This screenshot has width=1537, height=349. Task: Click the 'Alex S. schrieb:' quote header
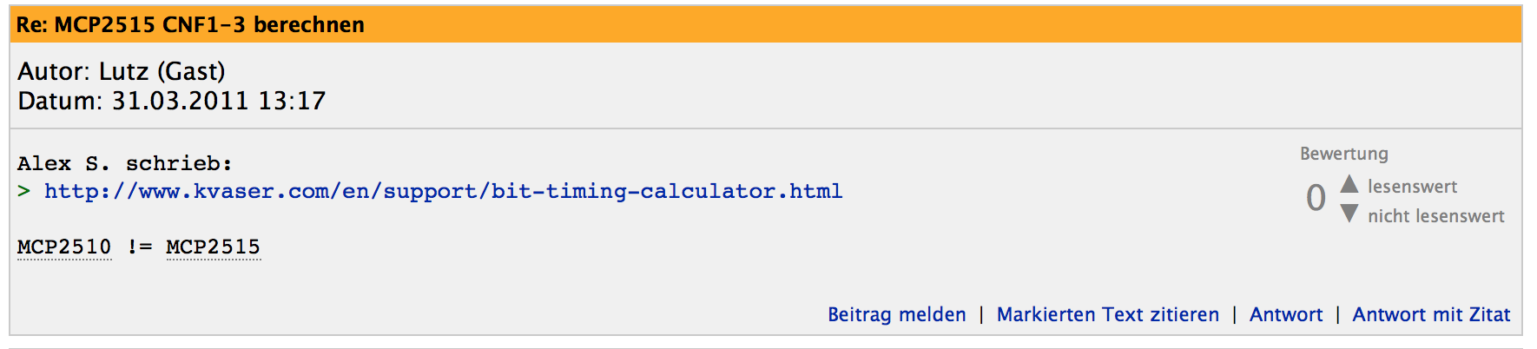[x=125, y=163]
